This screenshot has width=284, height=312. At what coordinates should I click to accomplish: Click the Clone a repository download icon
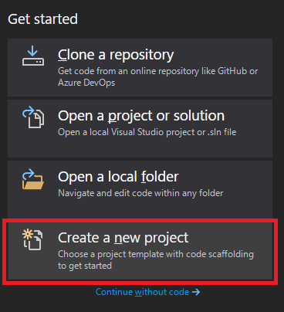click(33, 56)
